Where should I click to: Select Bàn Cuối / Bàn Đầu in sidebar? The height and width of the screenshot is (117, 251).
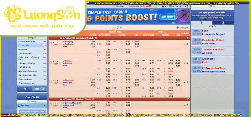coord(32,75)
